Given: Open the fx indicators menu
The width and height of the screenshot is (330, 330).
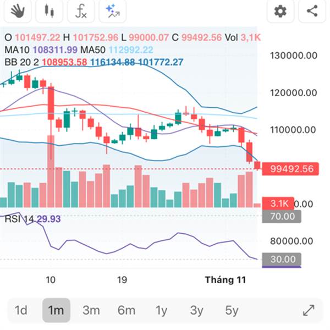Looking at the screenshot, I should 81,10.
